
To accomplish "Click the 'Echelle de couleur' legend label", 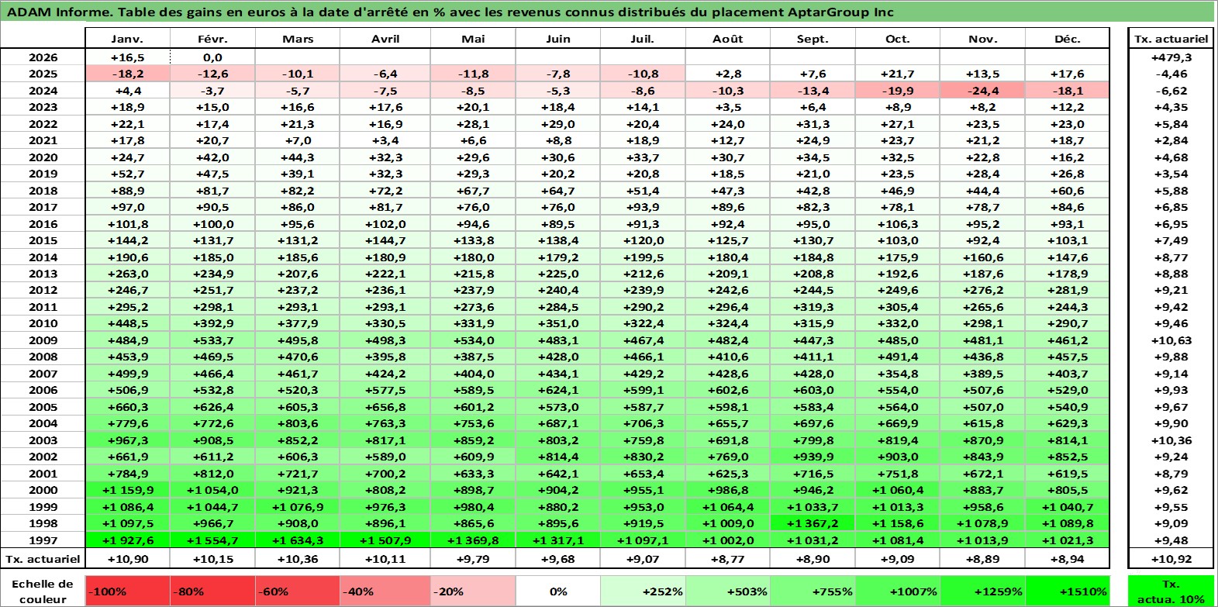I will pyautogui.click(x=43, y=591).
